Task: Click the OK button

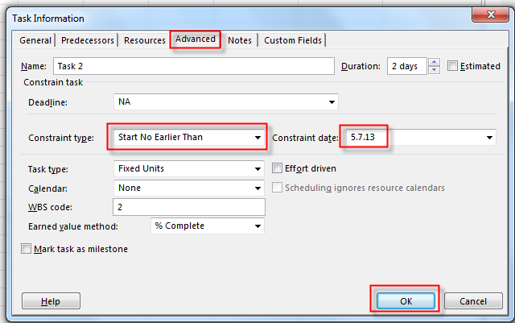Action: tap(406, 300)
